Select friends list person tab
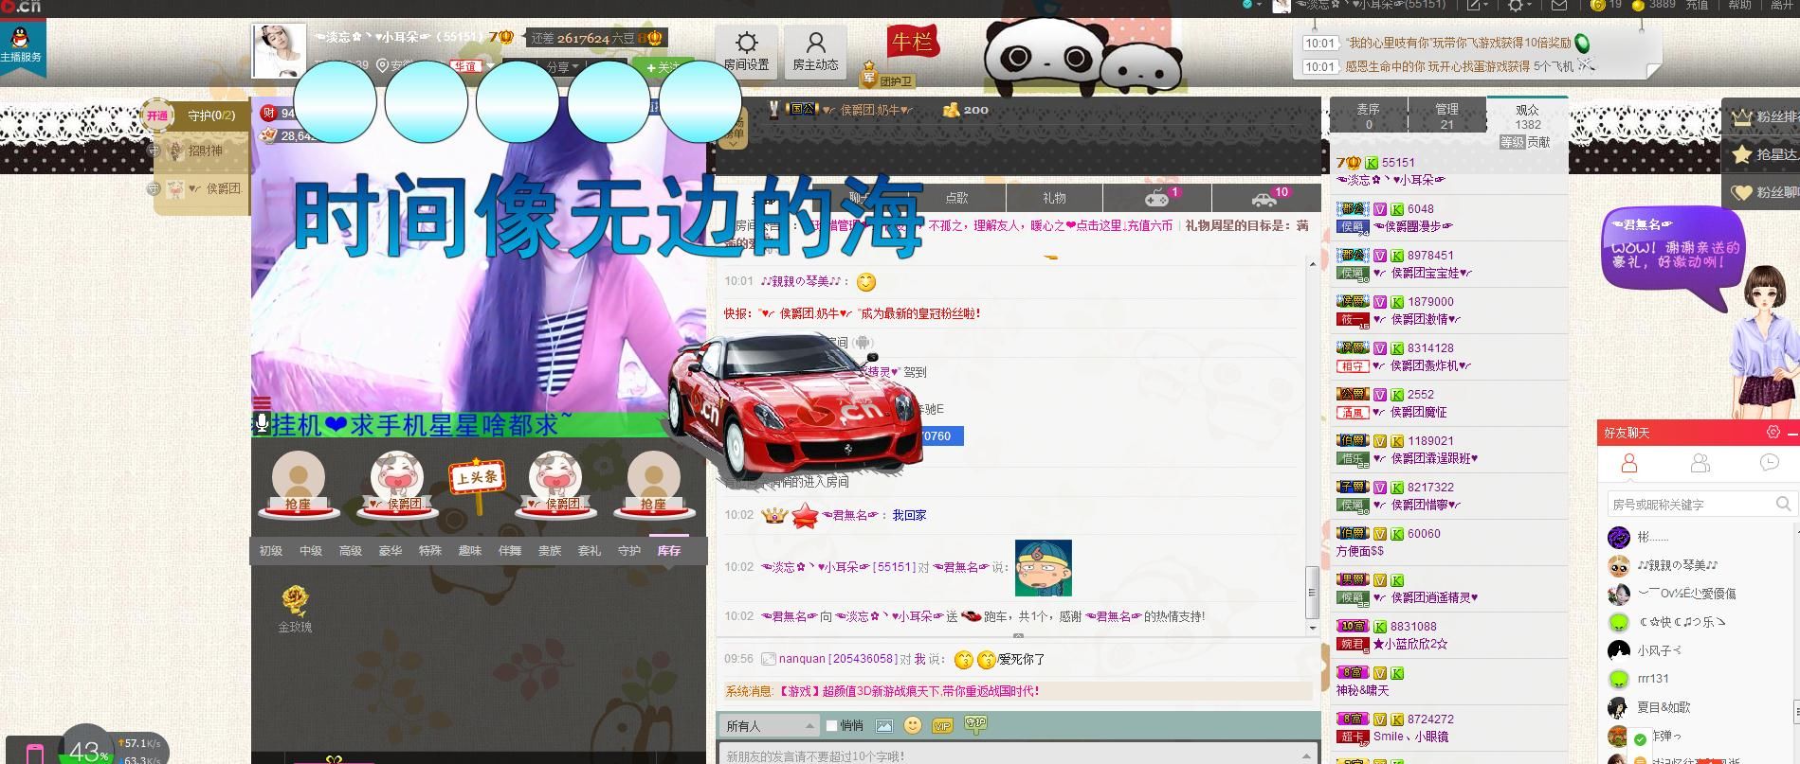The height and width of the screenshot is (764, 1800). click(1629, 463)
